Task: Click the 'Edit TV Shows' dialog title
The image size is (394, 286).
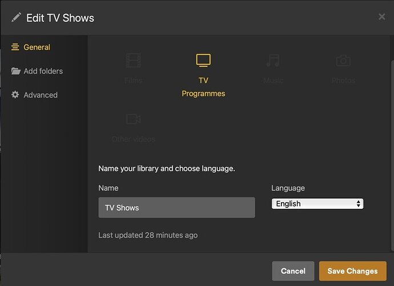Action: point(60,18)
